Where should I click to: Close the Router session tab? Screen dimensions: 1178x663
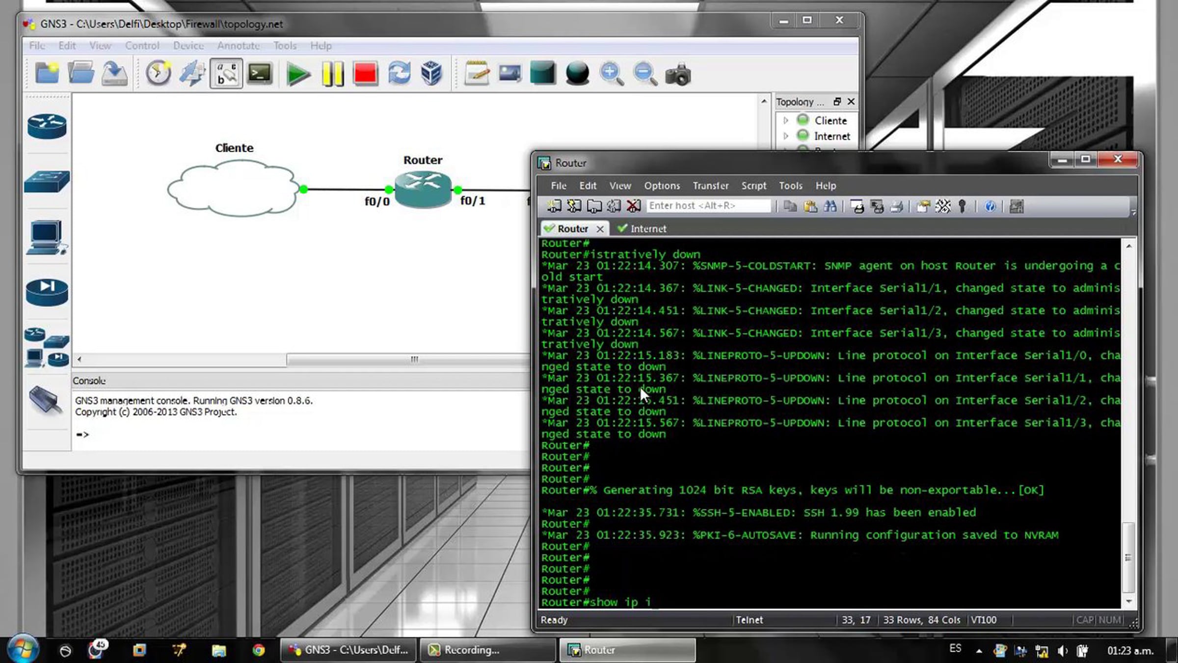(x=600, y=229)
